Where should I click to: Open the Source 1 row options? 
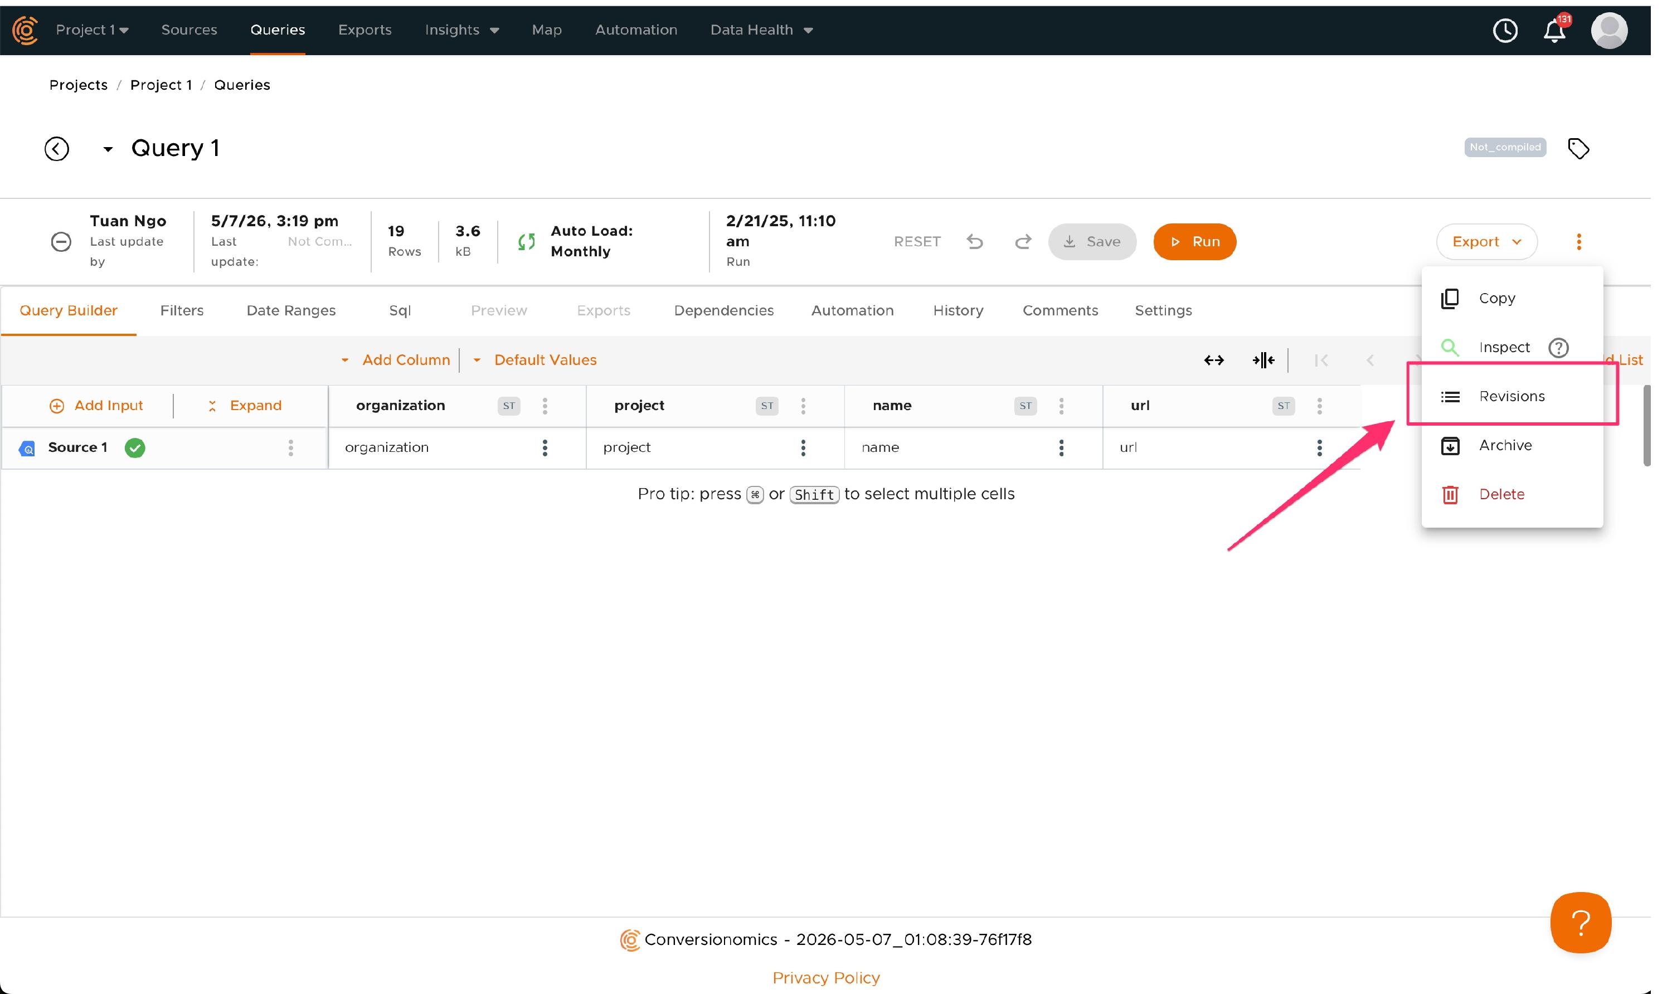point(290,448)
